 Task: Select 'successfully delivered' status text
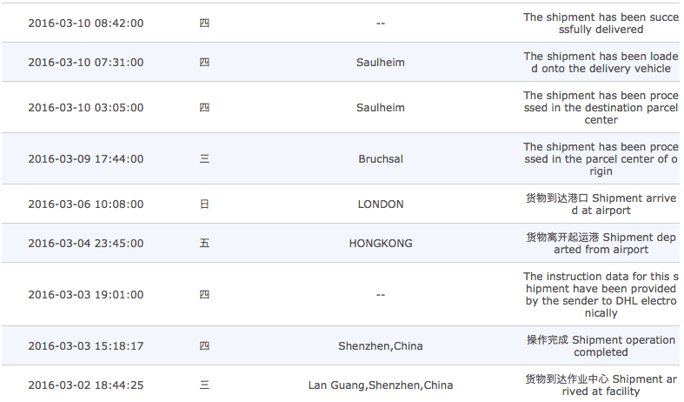tap(601, 23)
